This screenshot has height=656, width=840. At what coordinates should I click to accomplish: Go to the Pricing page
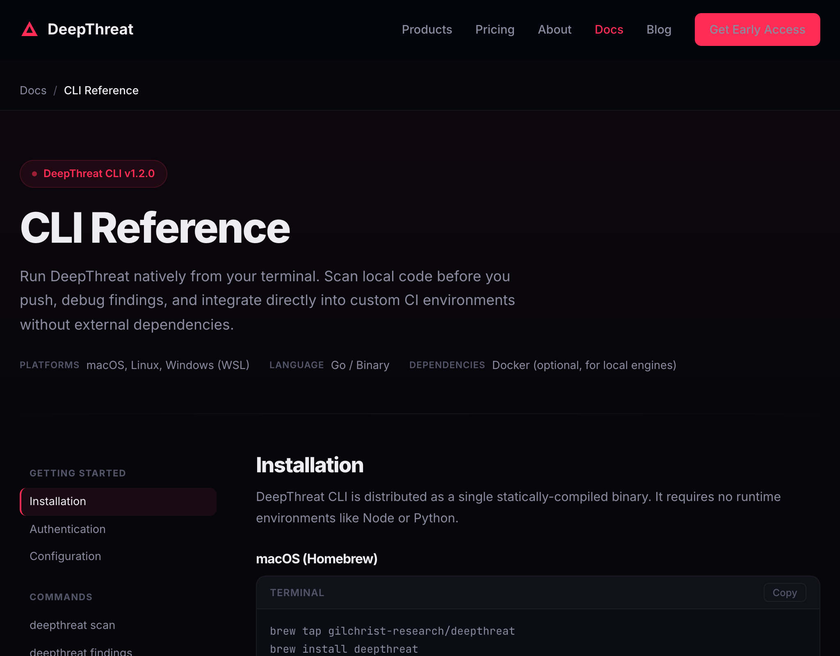pos(495,30)
